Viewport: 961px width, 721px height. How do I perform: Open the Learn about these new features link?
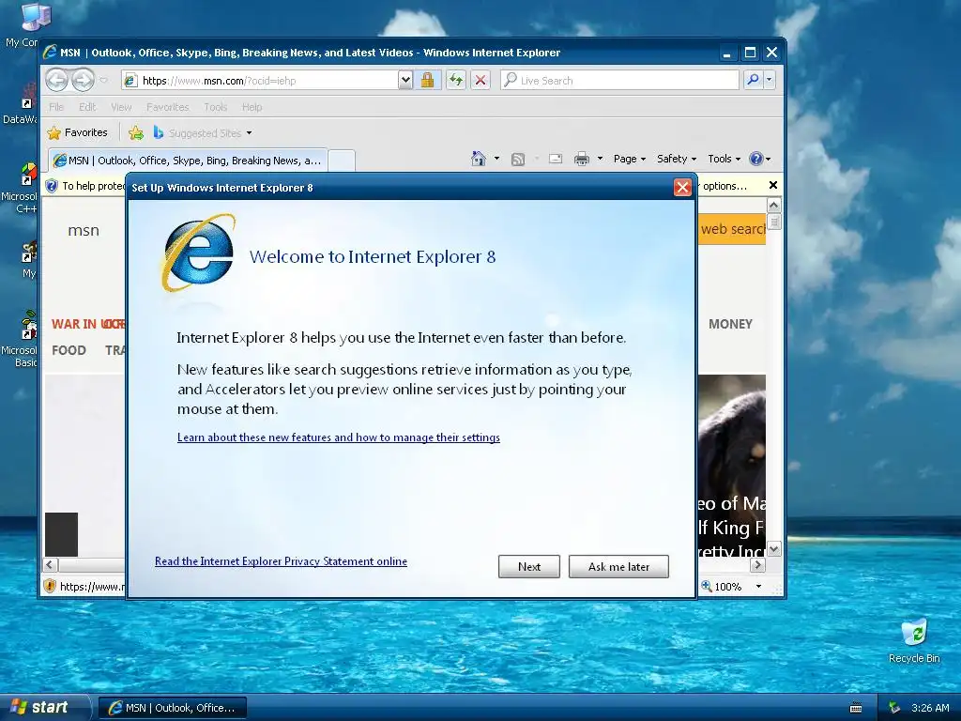point(338,437)
